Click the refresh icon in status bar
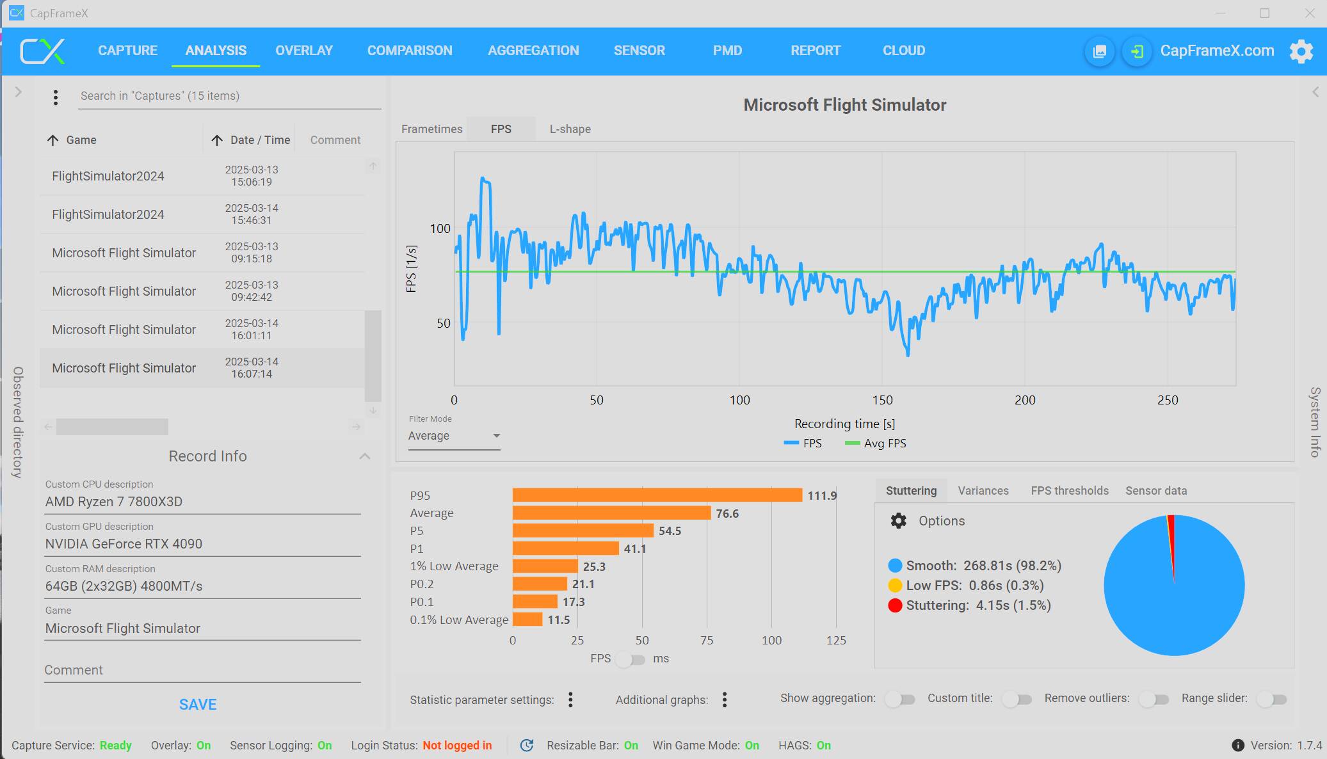 527,745
